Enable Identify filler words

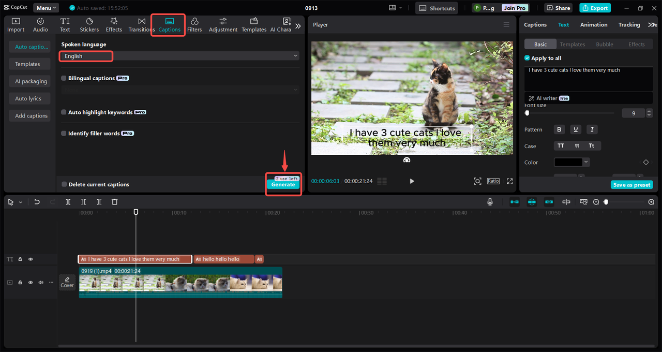tap(64, 134)
